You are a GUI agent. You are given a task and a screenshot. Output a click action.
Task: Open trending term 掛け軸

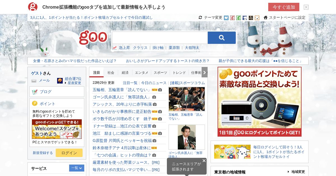point(158,48)
